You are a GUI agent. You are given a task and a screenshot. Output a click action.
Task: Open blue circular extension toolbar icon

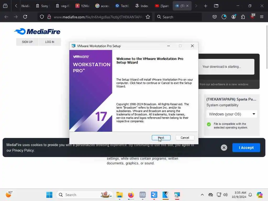coord(224,17)
